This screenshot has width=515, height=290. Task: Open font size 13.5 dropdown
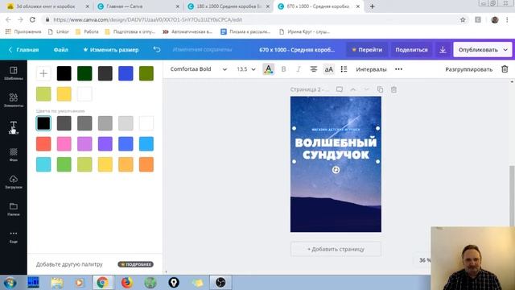[x=246, y=69]
